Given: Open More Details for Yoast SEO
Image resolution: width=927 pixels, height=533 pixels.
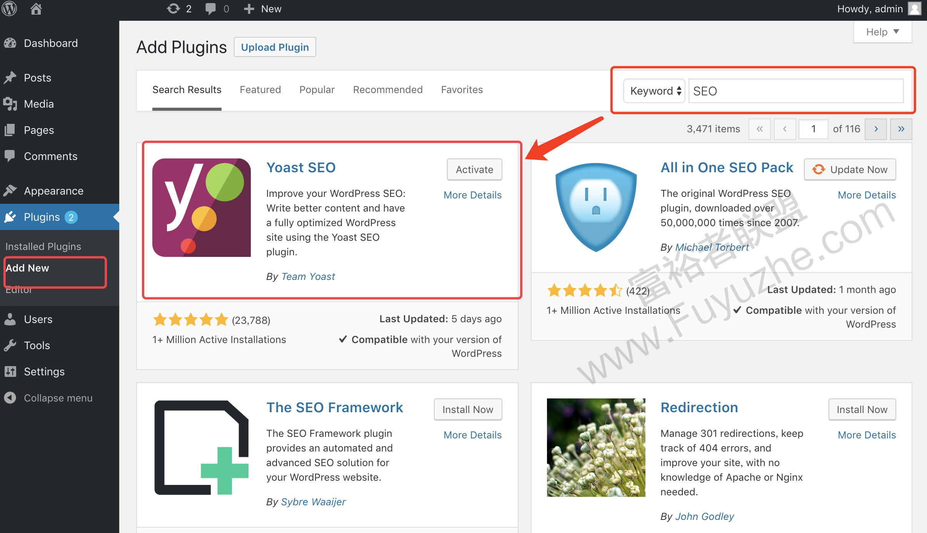Looking at the screenshot, I should coord(472,195).
